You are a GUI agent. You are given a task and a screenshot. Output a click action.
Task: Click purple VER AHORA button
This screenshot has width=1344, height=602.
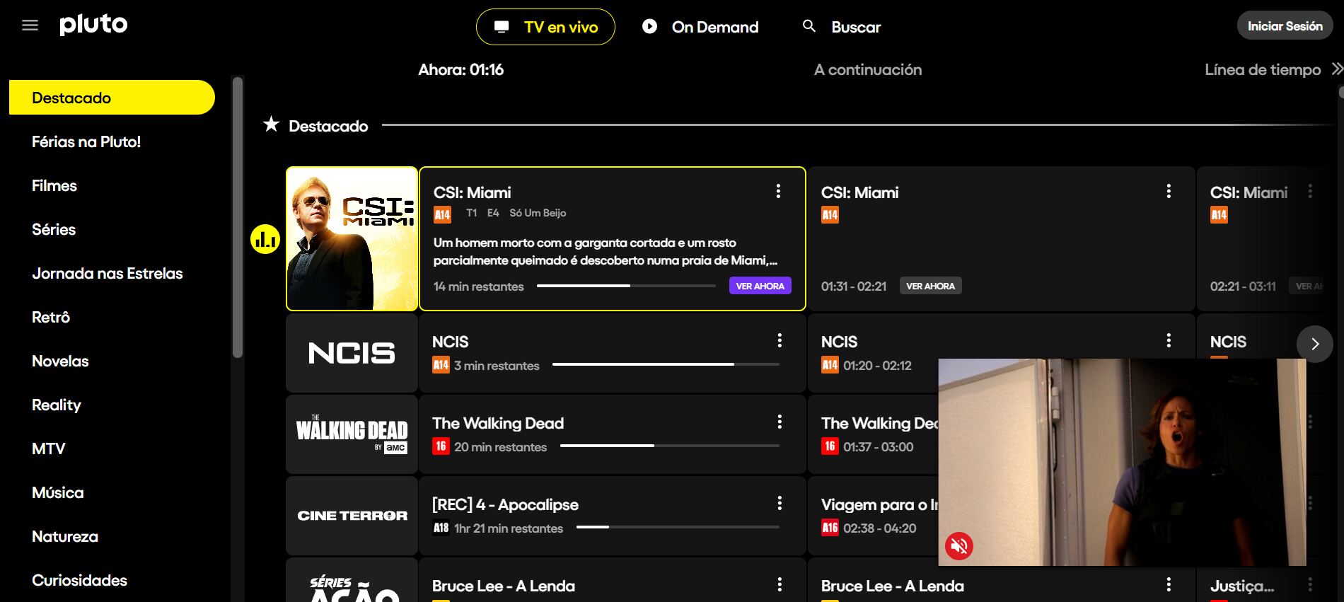pos(760,286)
